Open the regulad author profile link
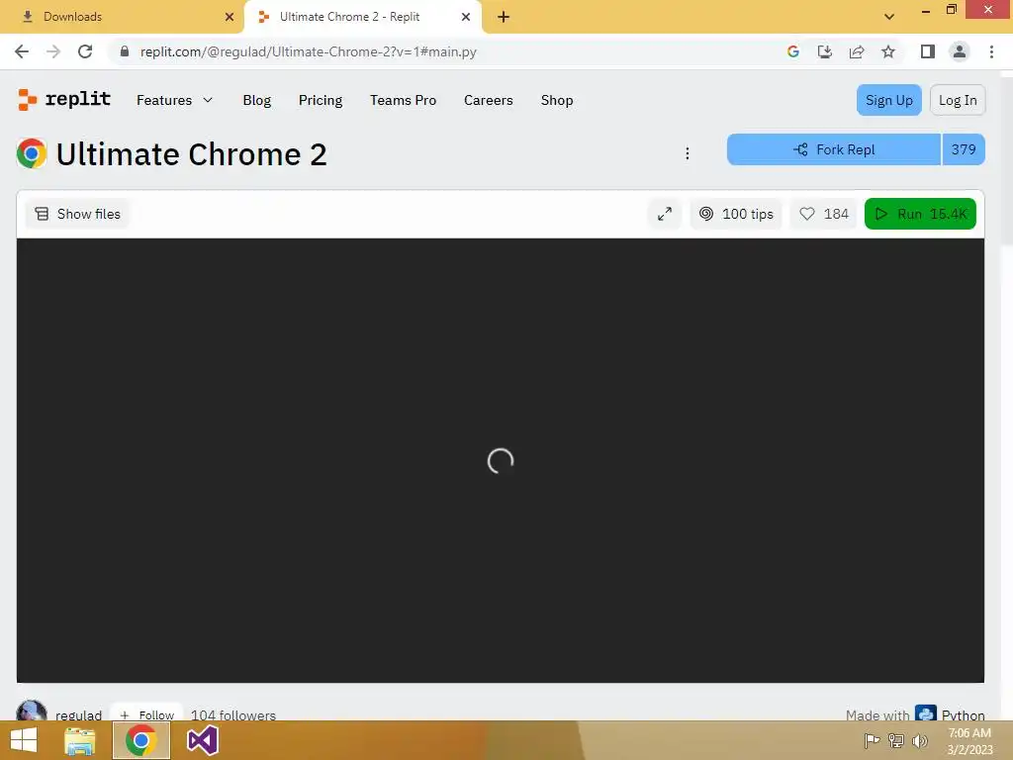The image size is (1013, 760). click(x=79, y=714)
